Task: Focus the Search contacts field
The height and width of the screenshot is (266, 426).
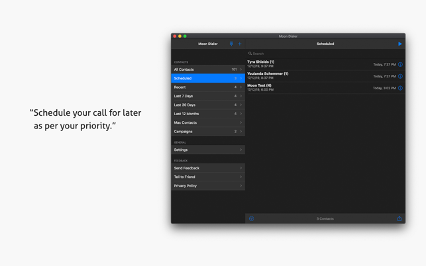Action: [x=325, y=54]
